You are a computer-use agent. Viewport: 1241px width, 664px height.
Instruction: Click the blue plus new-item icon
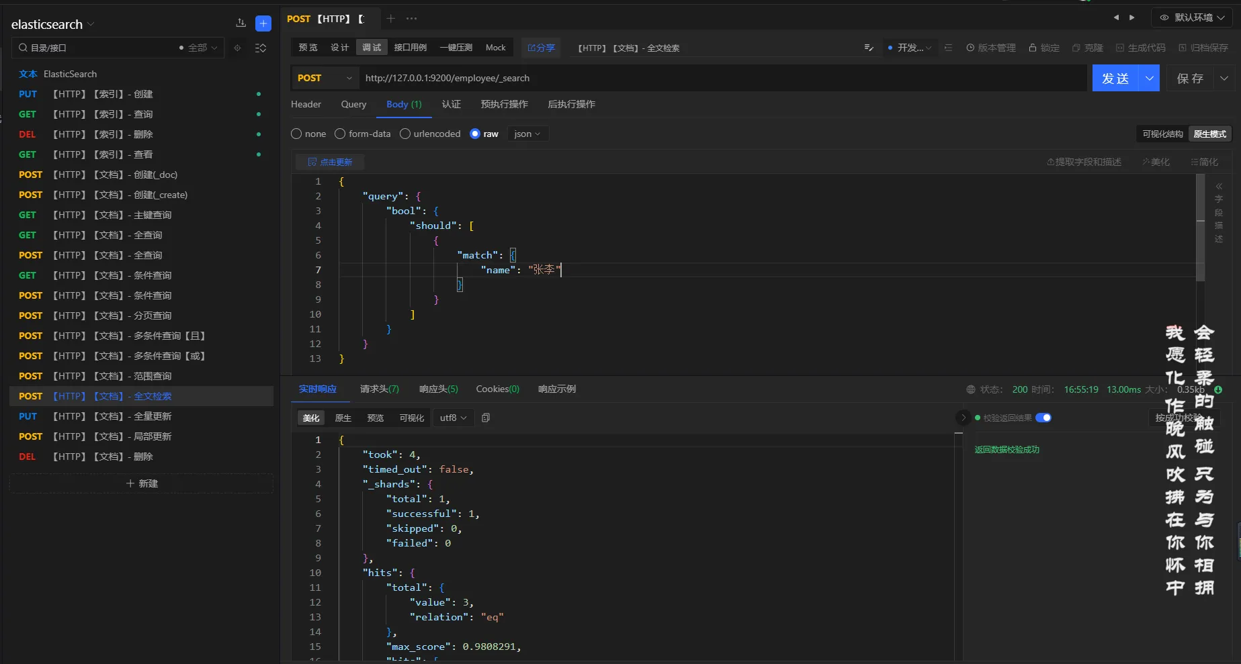click(x=263, y=23)
